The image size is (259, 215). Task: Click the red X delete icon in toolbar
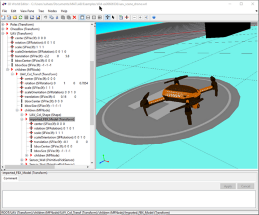[74, 17]
